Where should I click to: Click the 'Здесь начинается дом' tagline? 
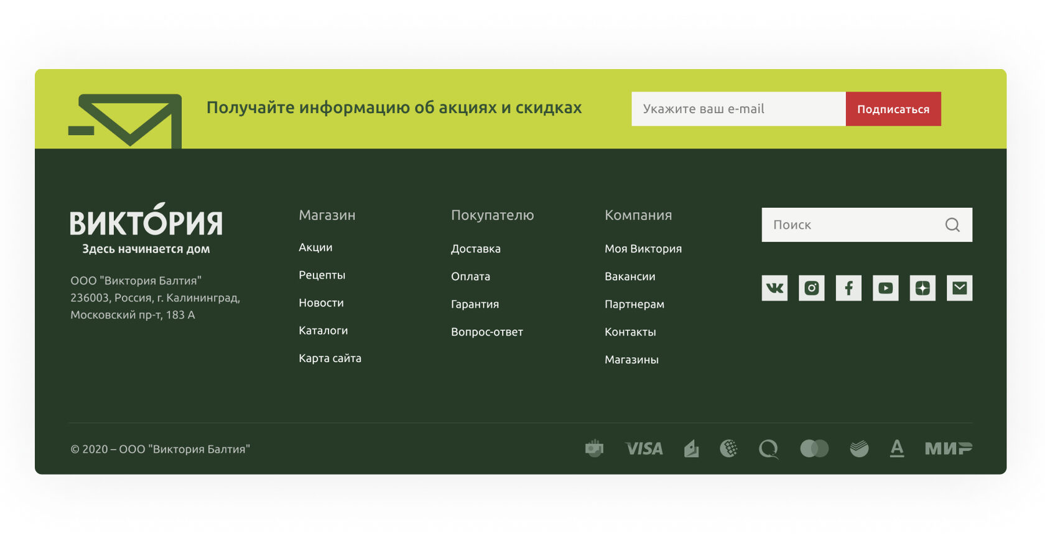coord(146,249)
